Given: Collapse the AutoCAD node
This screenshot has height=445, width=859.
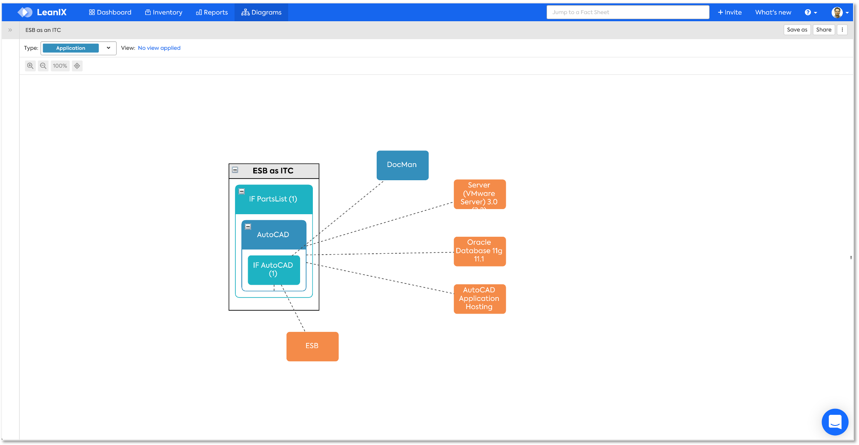Looking at the screenshot, I should pos(248,227).
